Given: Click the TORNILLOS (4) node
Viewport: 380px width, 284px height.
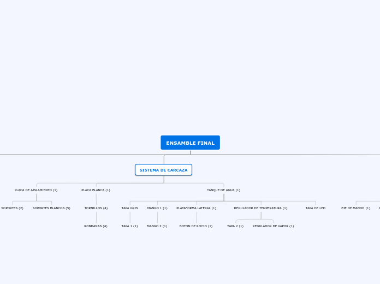Looking at the screenshot, I should (96, 208).
